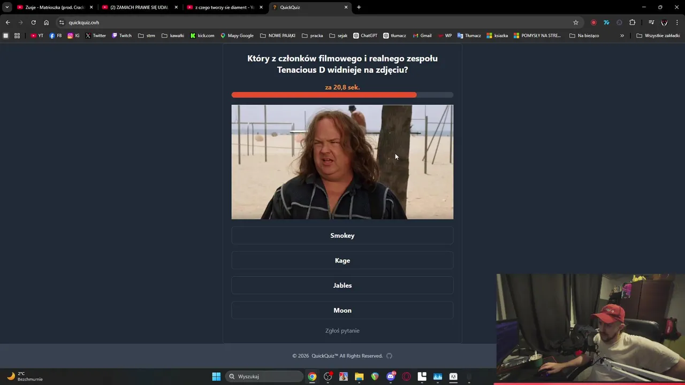Screen dimensions: 685x385
Task: Reload the current page
Action: pyautogui.click(x=33, y=22)
